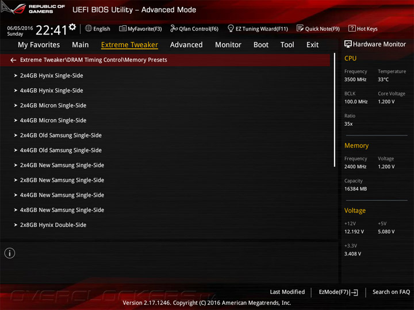Select 4x8GB New Samsung Single-Side preset text
The height and width of the screenshot is (310, 414).
coord(62,210)
